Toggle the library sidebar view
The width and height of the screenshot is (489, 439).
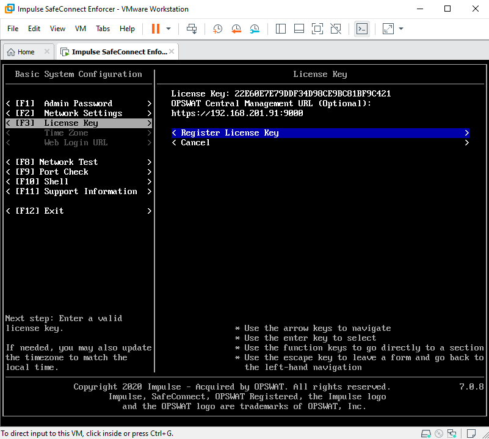[281, 29]
